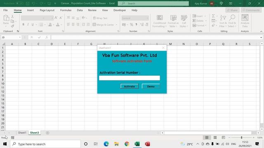The width and height of the screenshot is (264, 148).
Task: Increase font size with larger A
Action: (56, 18)
